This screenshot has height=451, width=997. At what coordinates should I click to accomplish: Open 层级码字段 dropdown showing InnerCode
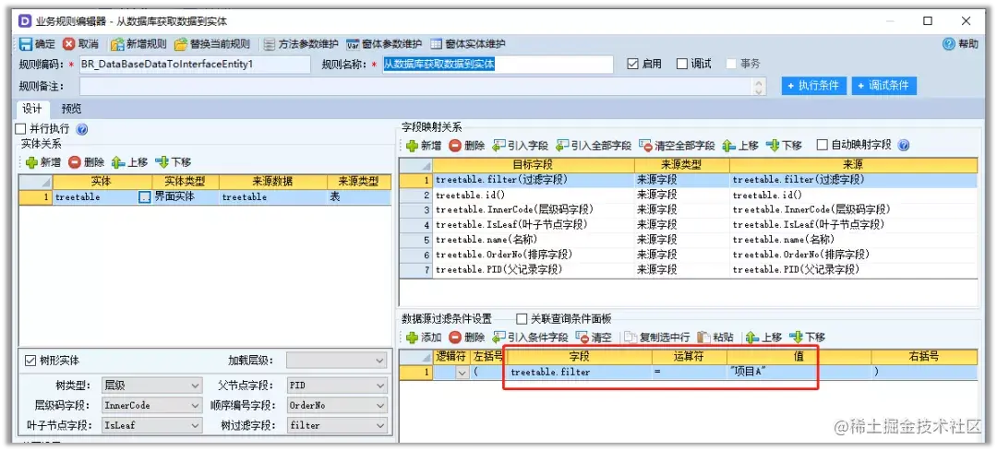coord(151,405)
